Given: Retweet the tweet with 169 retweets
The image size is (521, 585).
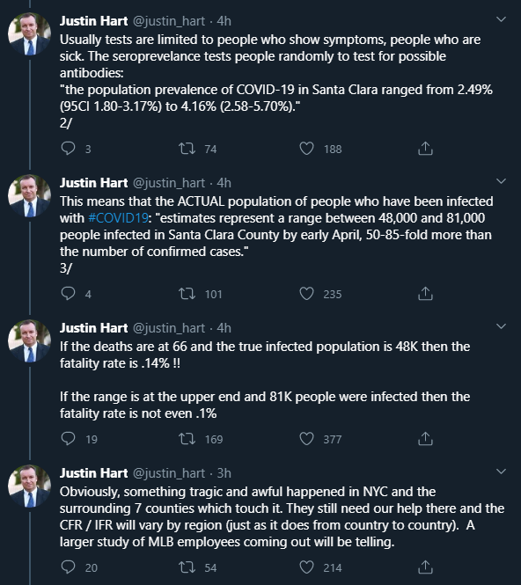Looking at the screenshot, I should (x=187, y=439).
